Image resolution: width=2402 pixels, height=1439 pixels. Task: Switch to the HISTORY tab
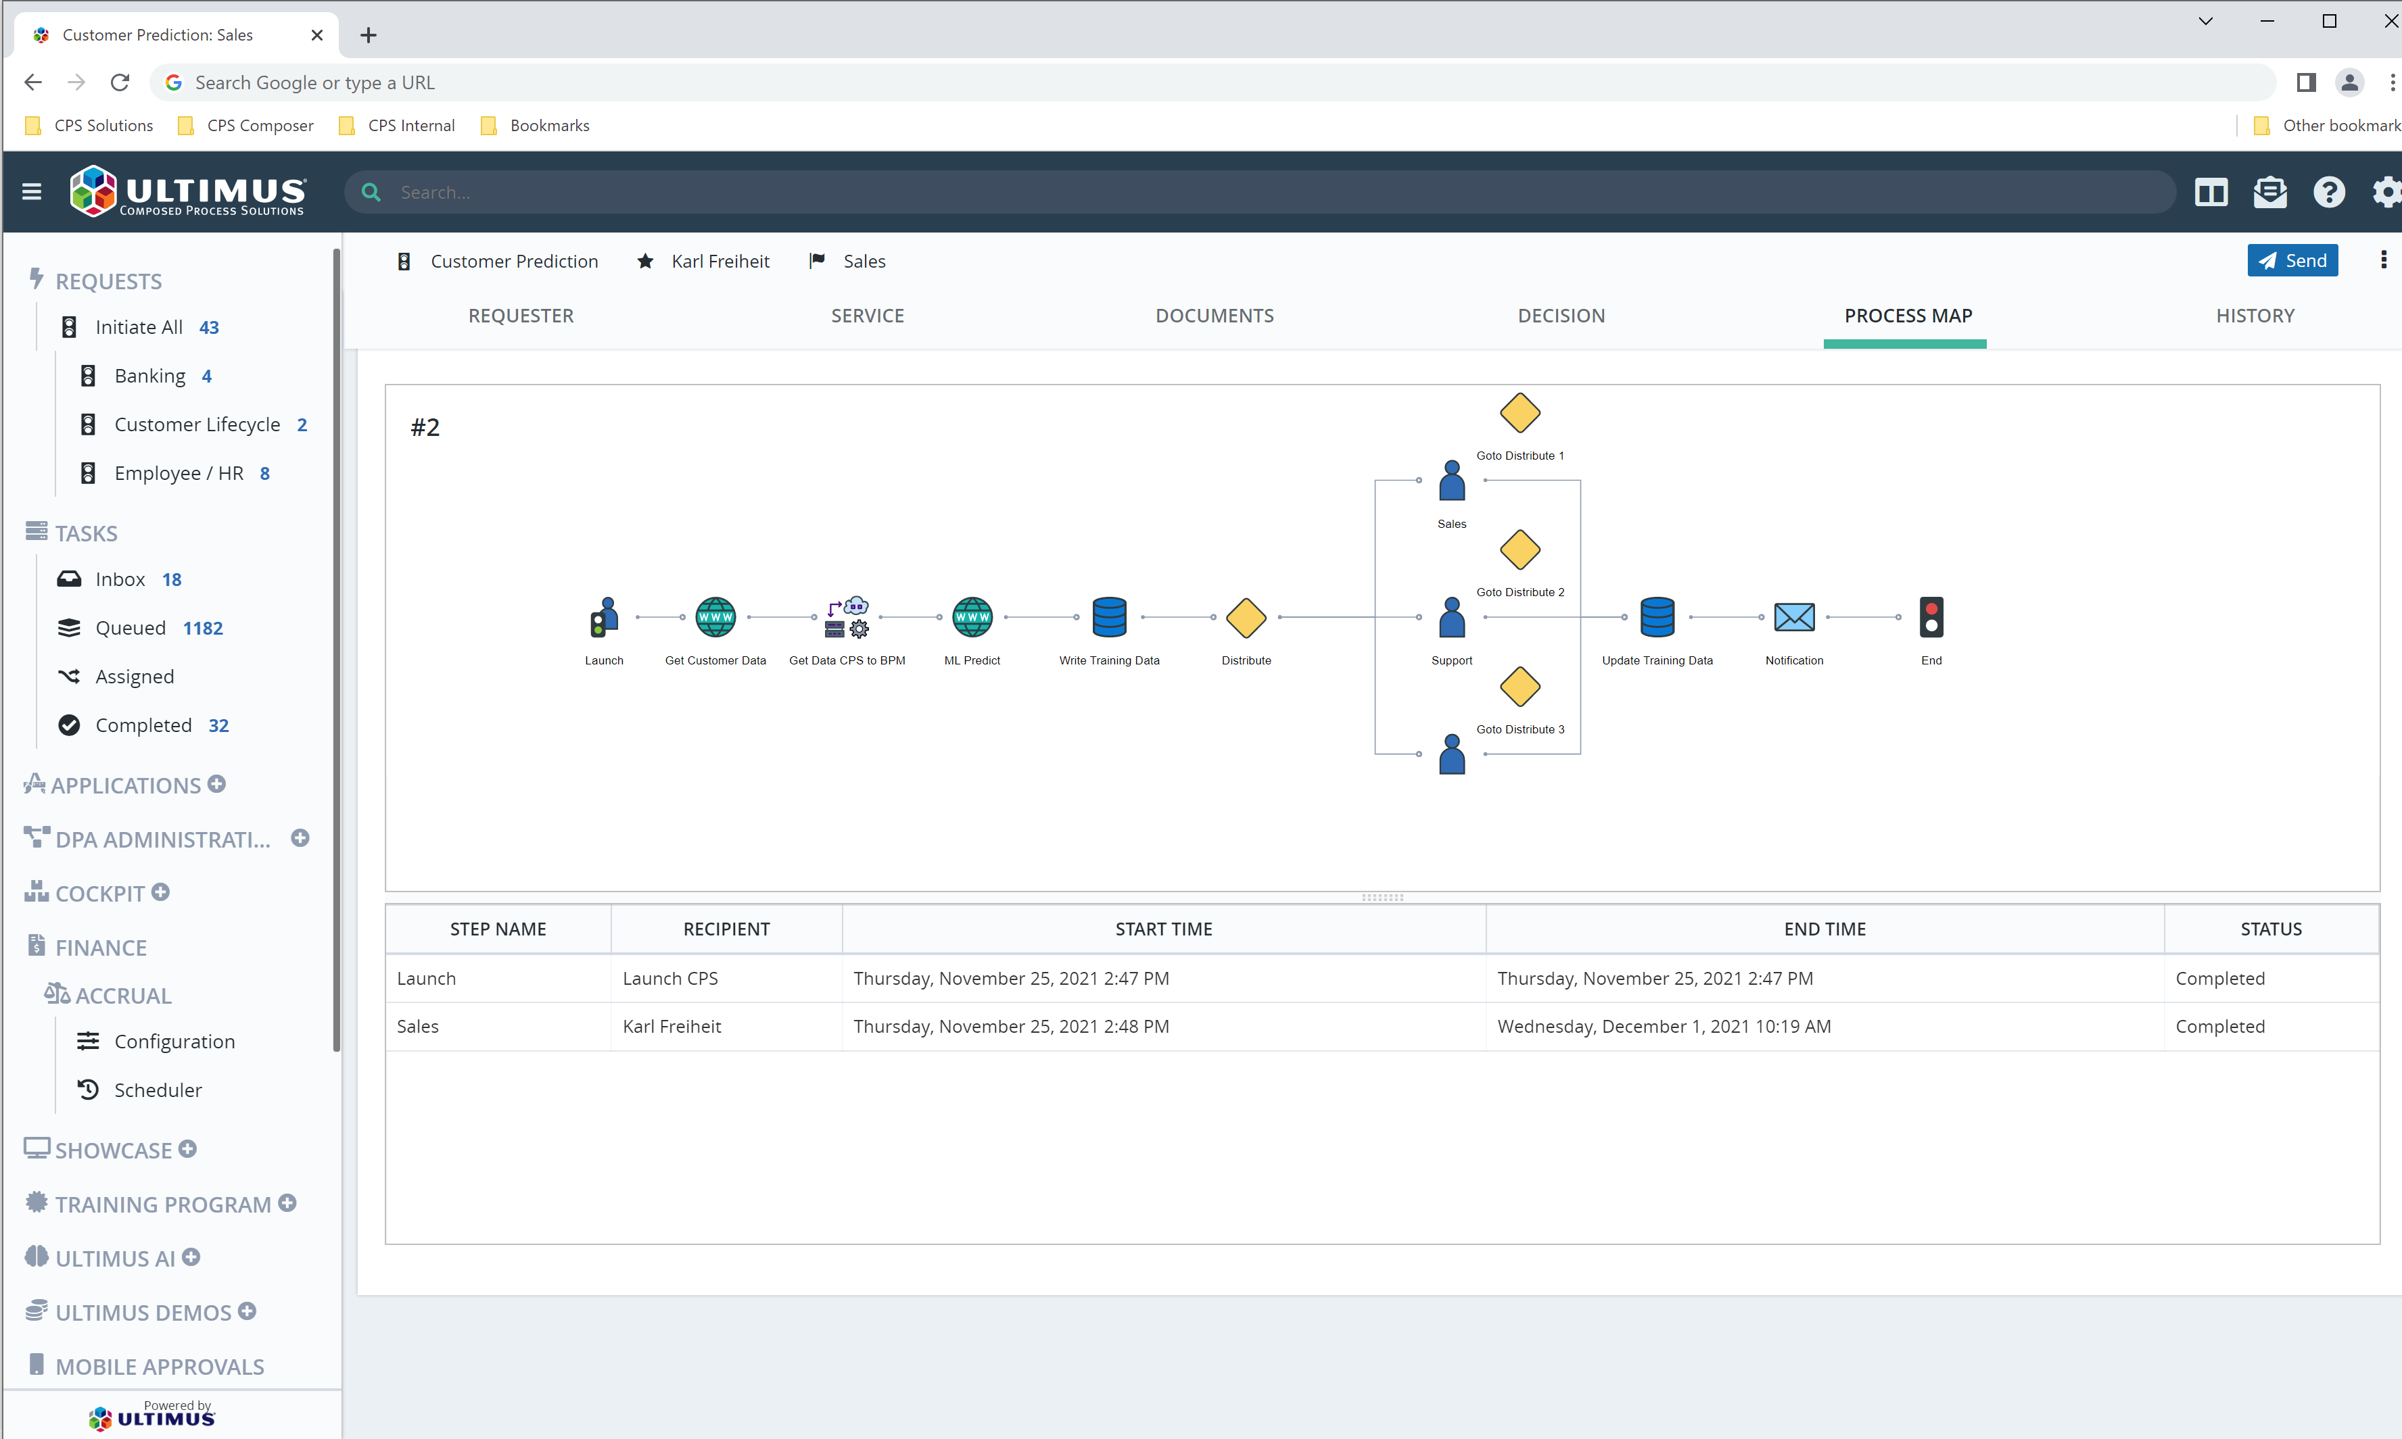[x=2255, y=315]
